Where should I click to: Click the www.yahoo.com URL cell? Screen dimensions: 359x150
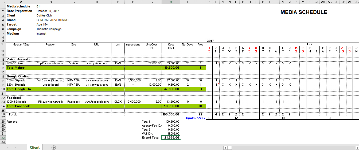(x=97, y=64)
